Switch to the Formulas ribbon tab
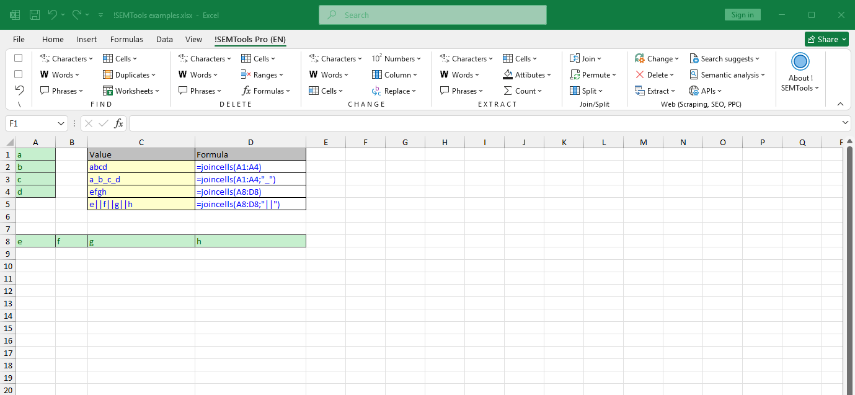 point(126,39)
